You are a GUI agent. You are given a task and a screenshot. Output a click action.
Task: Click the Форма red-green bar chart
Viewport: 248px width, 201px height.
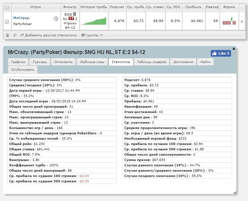coord(229,21)
